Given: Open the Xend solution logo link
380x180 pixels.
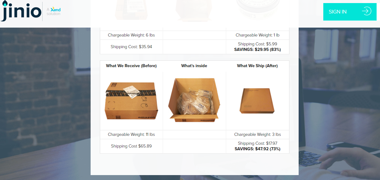Looking at the screenshot, I should pos(54,12).
